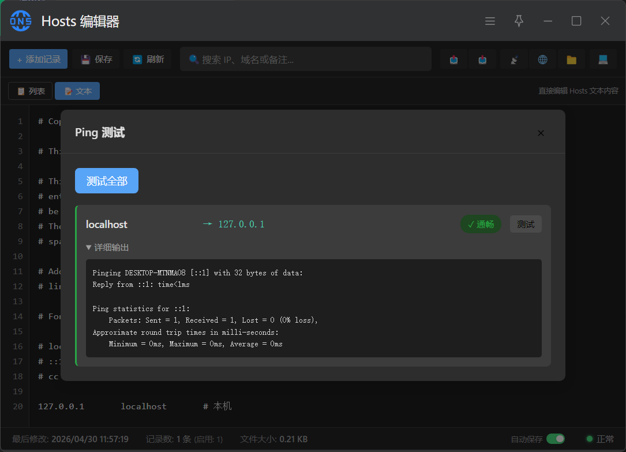Screen dimensions: 626x452
Task: Click the globe toolbar icon
Action: (542, 59)
